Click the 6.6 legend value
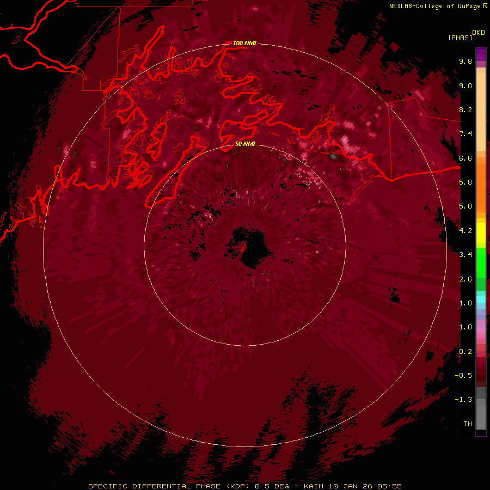 (465, 158)
